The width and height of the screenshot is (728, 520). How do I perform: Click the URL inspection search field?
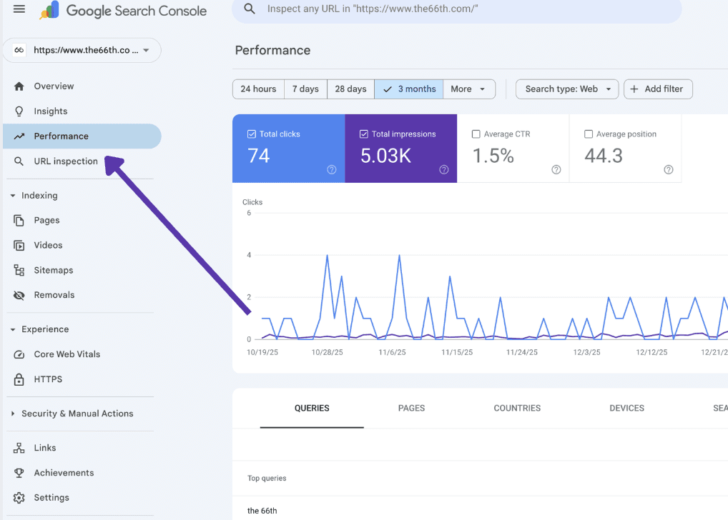[457, 9]
